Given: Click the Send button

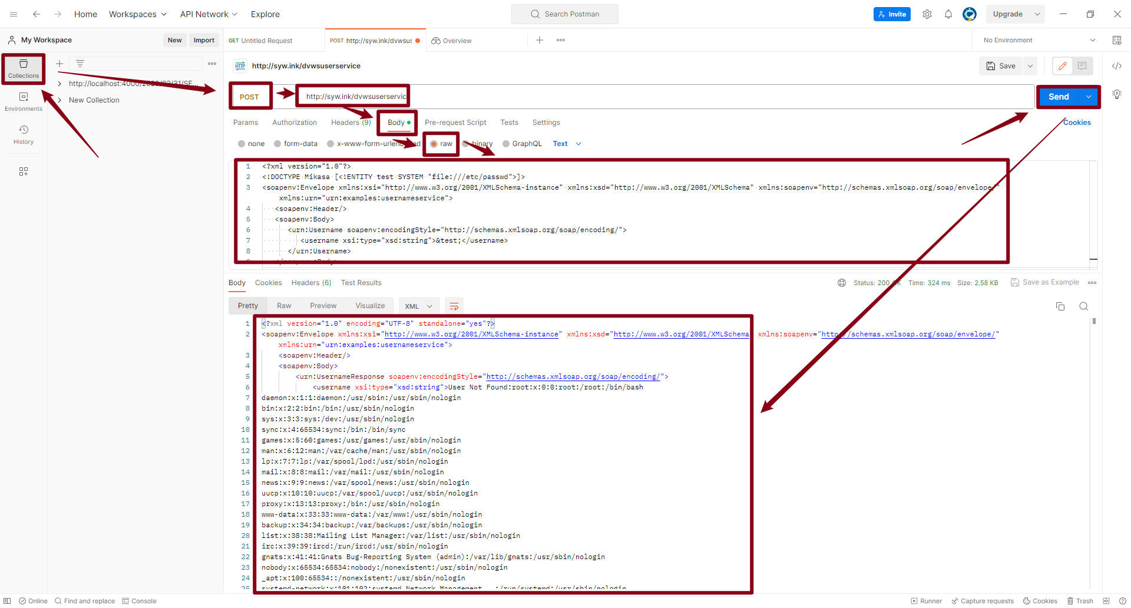Looking at the screenshot, I should coord(1059,97).
